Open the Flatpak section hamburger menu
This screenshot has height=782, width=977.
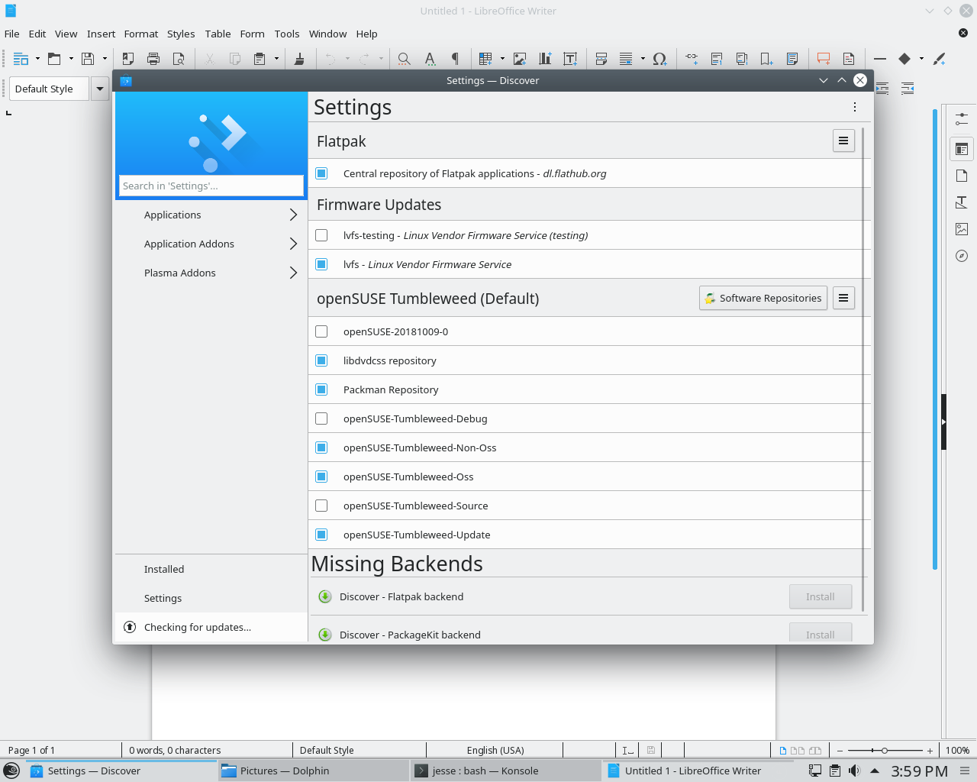(x=843, y=141)
